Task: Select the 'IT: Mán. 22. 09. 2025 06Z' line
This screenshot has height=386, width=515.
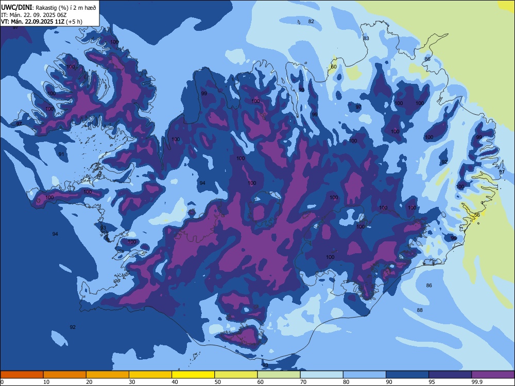Action: pyautogui.click(x=34, y=15)
